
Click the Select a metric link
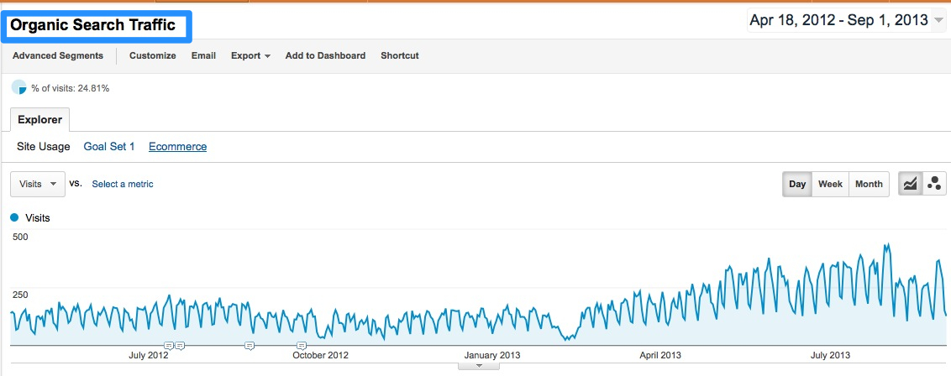point(123,184)
